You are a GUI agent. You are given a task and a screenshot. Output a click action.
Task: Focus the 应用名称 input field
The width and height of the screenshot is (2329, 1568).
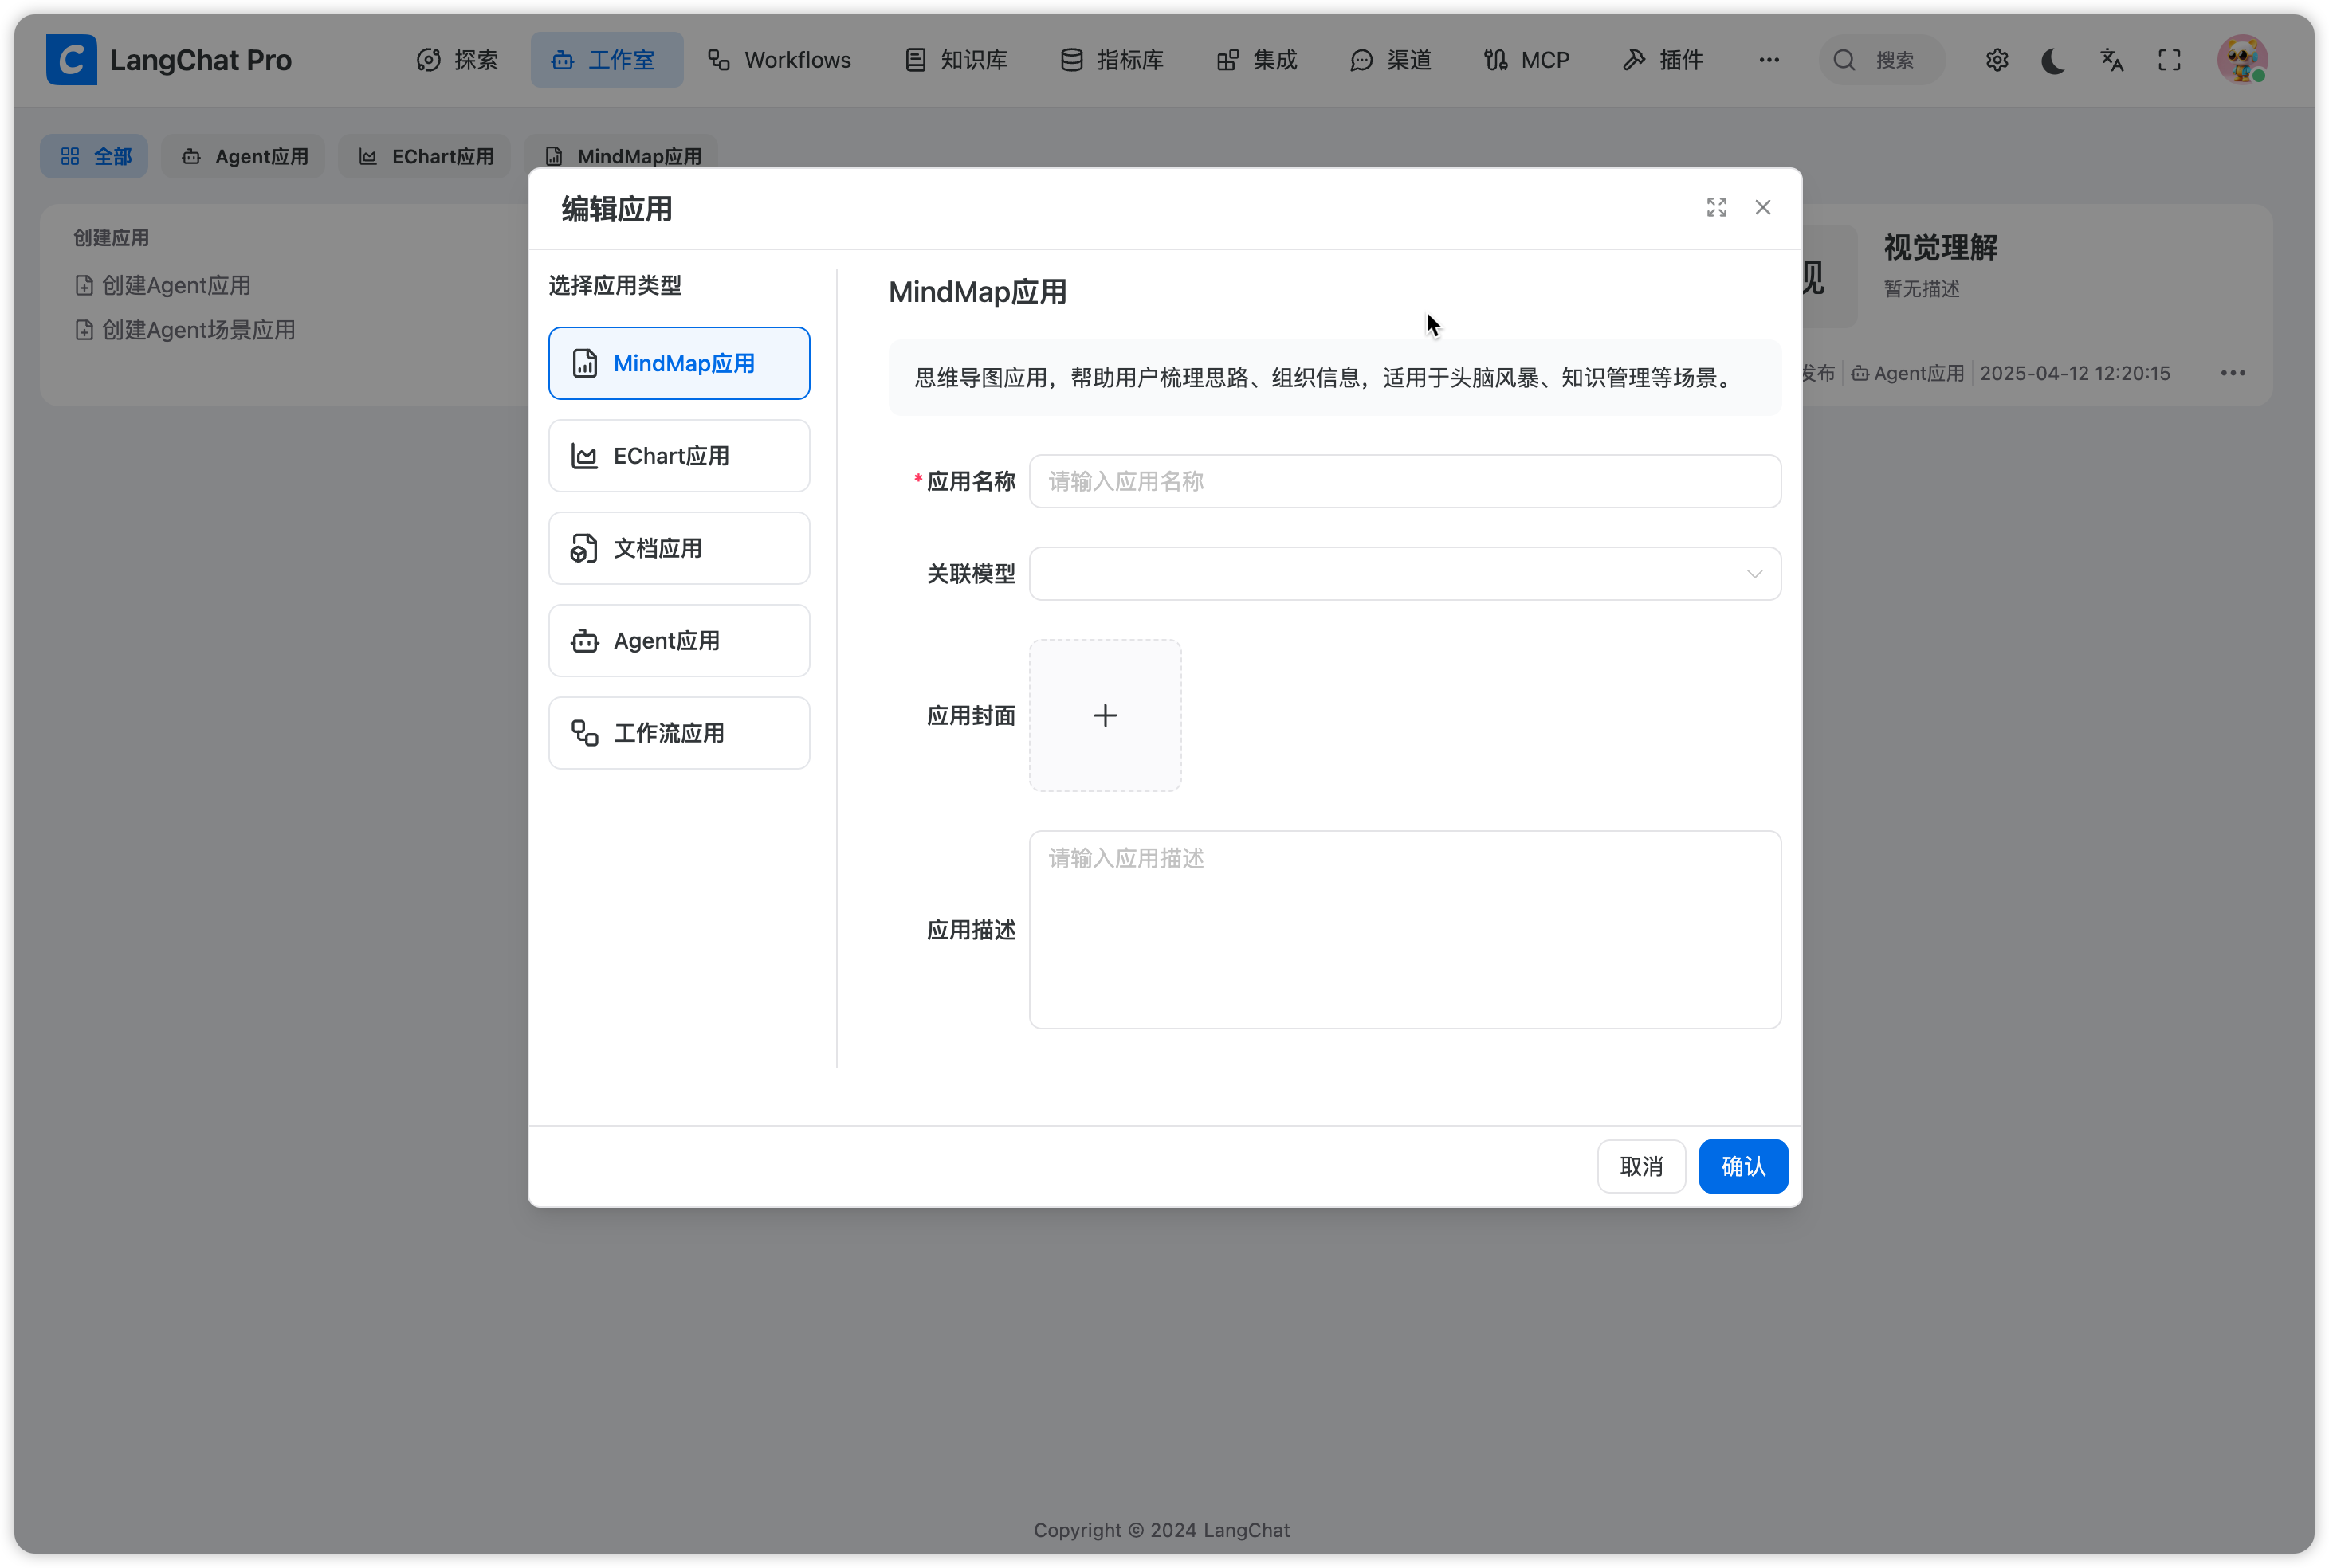tap(1404, 482)
